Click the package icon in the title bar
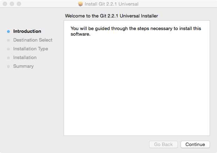Image resolution: width=217 pixels, height=153 pixels. [x=80, y=4]
